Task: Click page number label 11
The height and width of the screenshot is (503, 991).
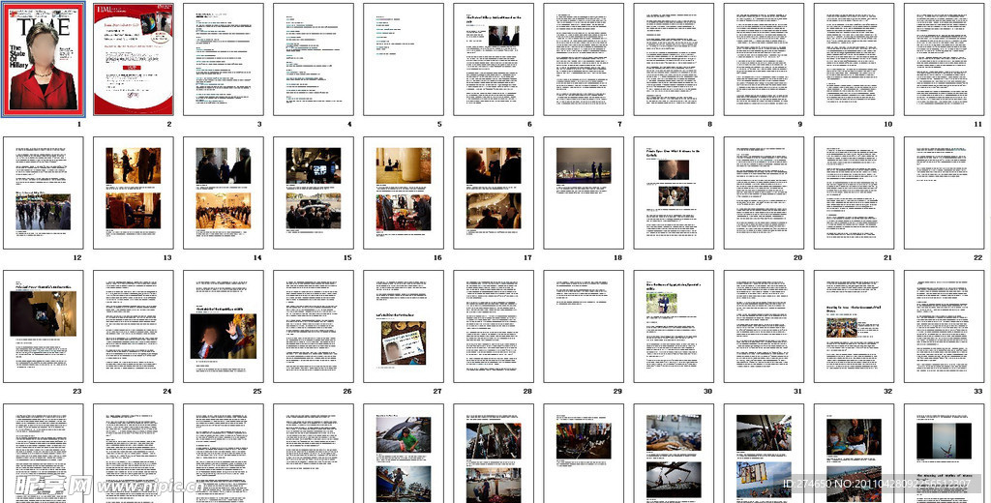Action: [x=977, y=124]
